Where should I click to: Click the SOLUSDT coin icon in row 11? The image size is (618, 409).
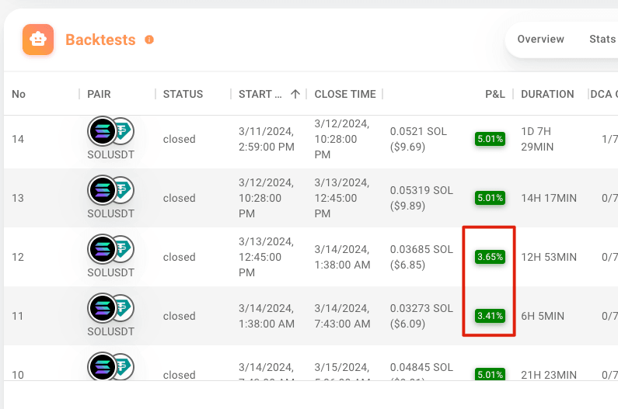click(110, 308)
